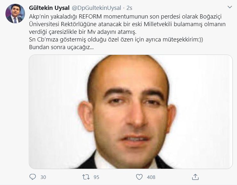Open the attached photo in the tweet
The image size is (237, 185).
131,112
